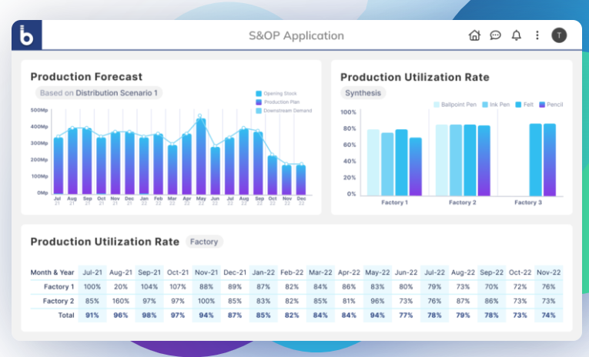Toggle Production Plan legend swatch
Image resolution: width=589 pixels, height=357 pixels.
click(x=259, y=102)
